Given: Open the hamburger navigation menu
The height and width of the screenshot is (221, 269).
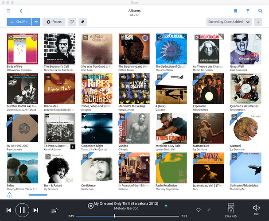Looking at the screenshot, I should 8,11.
